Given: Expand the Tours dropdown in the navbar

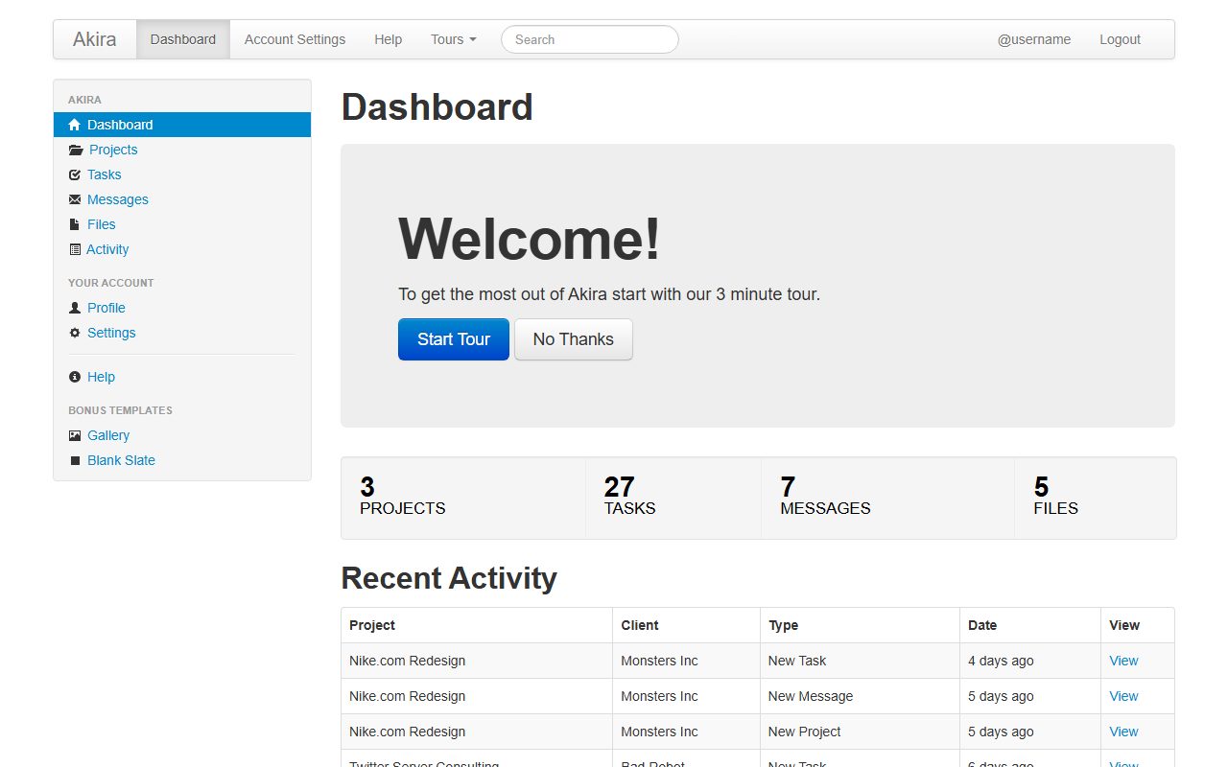Looking at the screenshot, I should [454, 39].
